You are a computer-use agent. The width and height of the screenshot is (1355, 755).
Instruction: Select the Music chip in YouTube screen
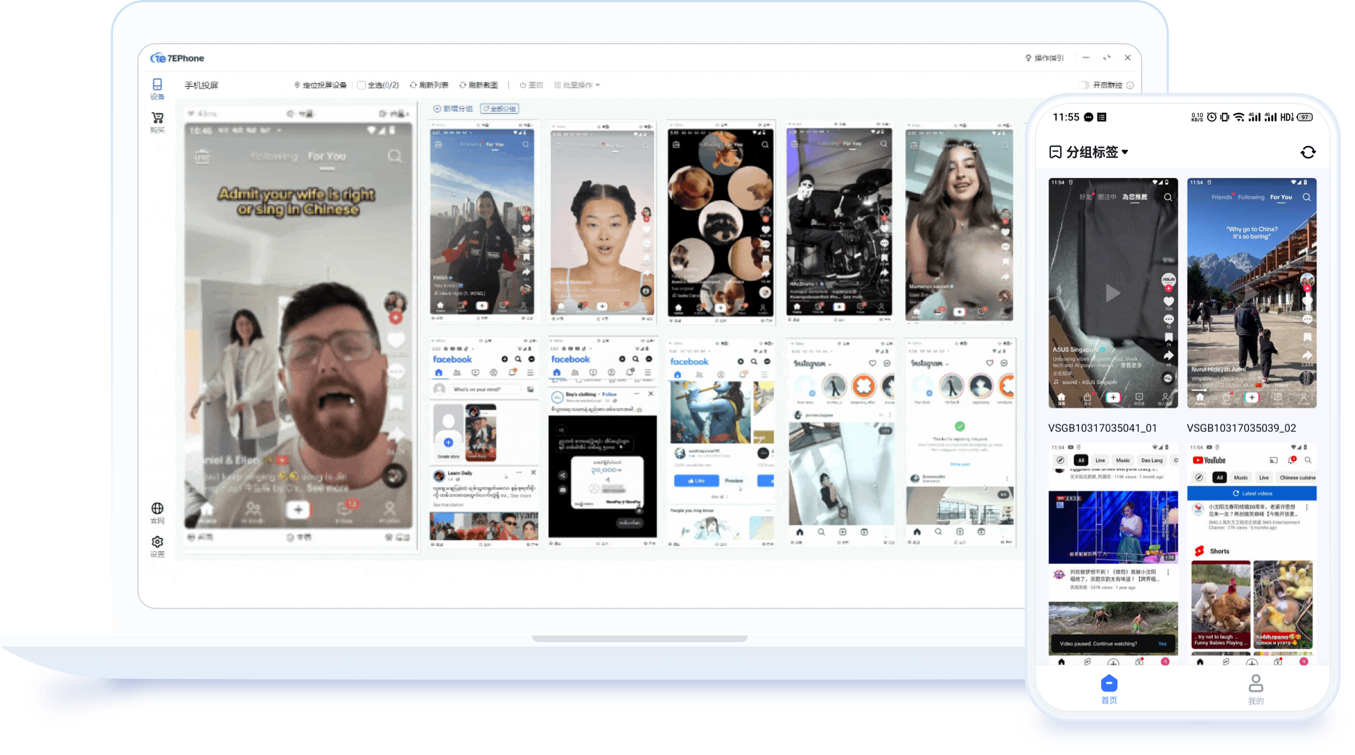(x=1241, y=478)
